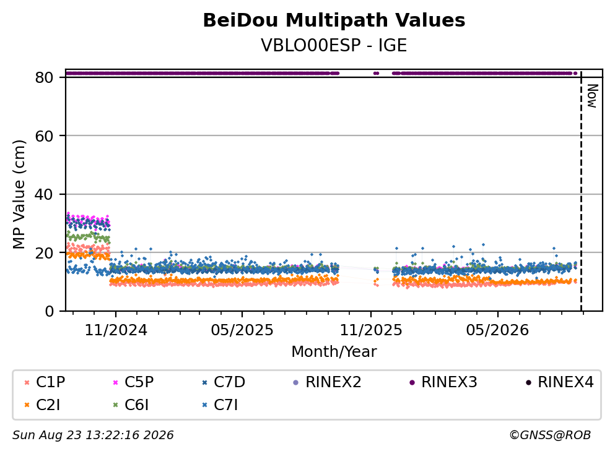Click the RINEX3 purple legend dot

click(x=412, y=382)
